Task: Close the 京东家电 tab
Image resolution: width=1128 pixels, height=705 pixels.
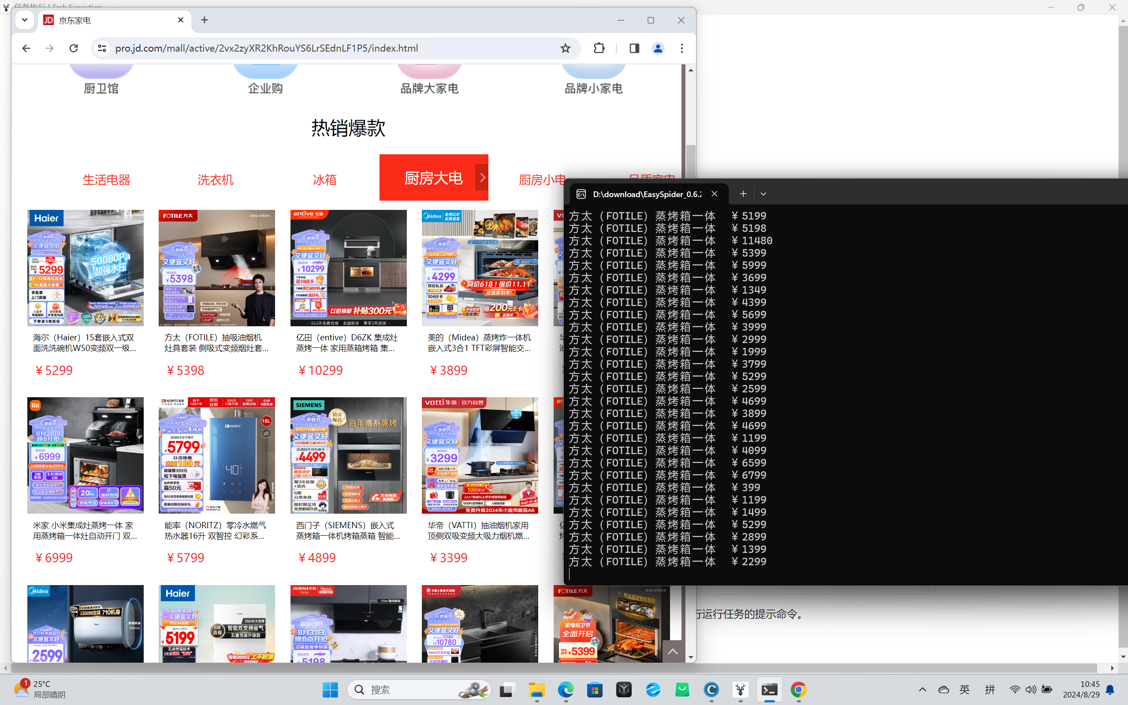Action: 181,20
